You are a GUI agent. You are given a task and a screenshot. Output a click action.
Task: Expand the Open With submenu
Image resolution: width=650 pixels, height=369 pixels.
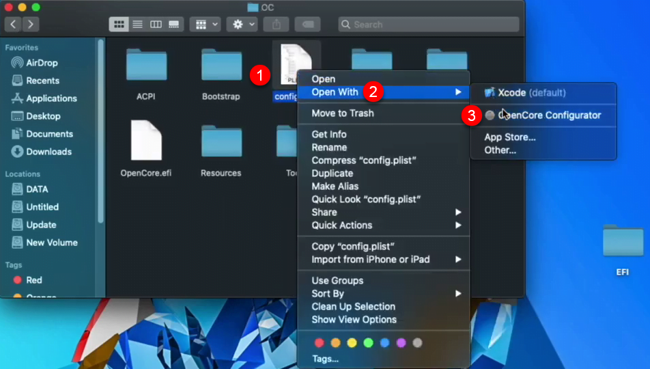384,92
